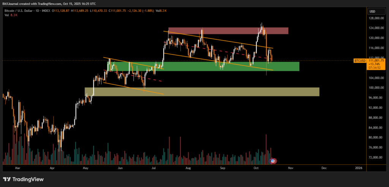Click the 2026 label on time axis

click(358, 167)
